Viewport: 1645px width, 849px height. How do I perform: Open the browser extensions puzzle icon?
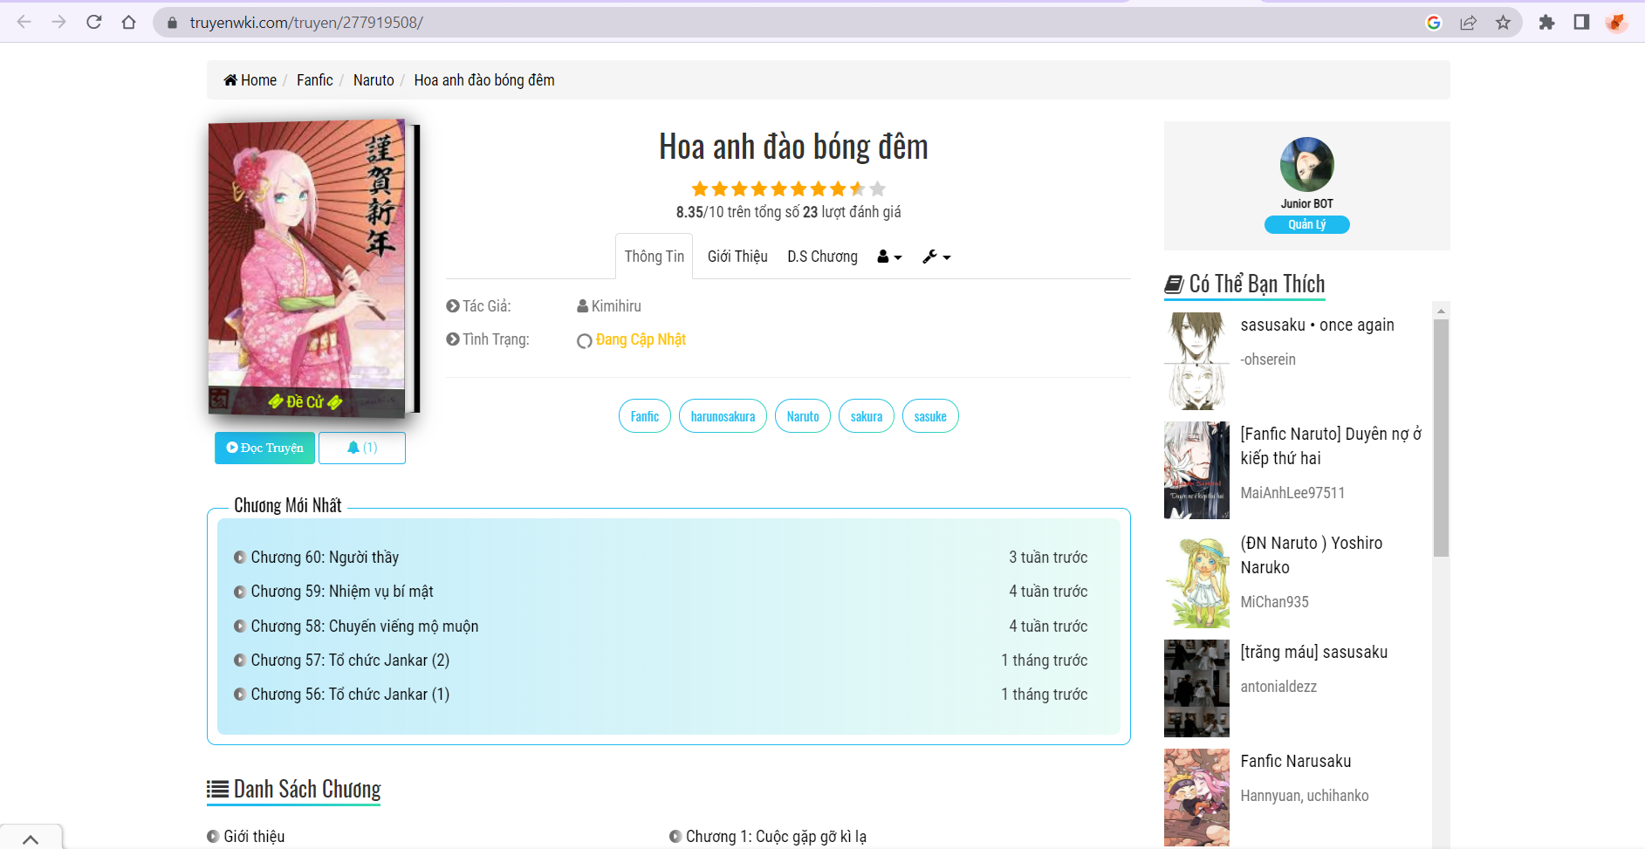click(x=1546, y=23)
